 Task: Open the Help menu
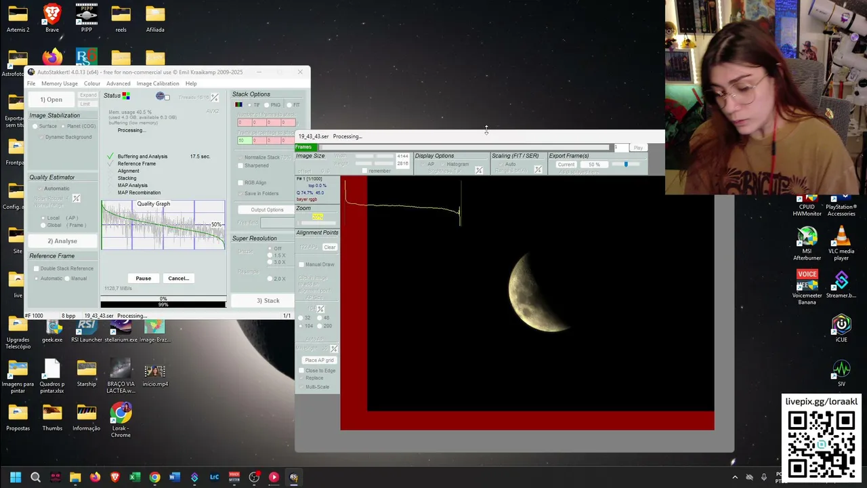click(191, 83)
